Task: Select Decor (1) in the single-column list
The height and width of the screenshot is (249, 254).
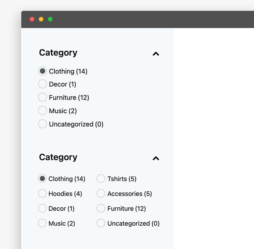Action: (43, 84)
